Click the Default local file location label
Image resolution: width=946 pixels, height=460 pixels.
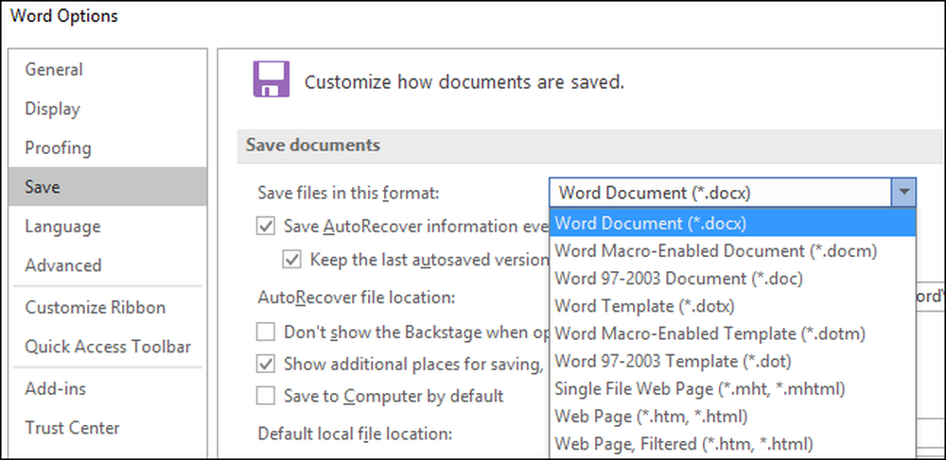click(x=355, y=433)
